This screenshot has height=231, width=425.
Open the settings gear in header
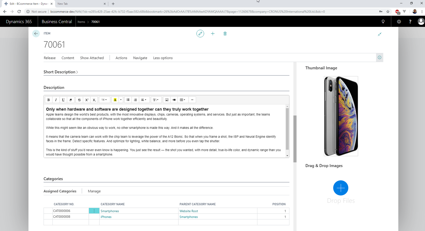point(399,22)
